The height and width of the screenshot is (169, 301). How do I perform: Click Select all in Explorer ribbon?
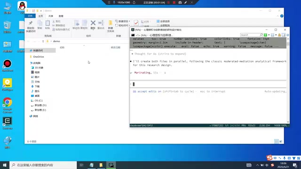(x=163, y=21)
